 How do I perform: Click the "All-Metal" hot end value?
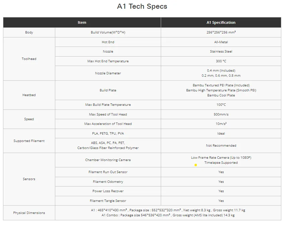point(221,42)
